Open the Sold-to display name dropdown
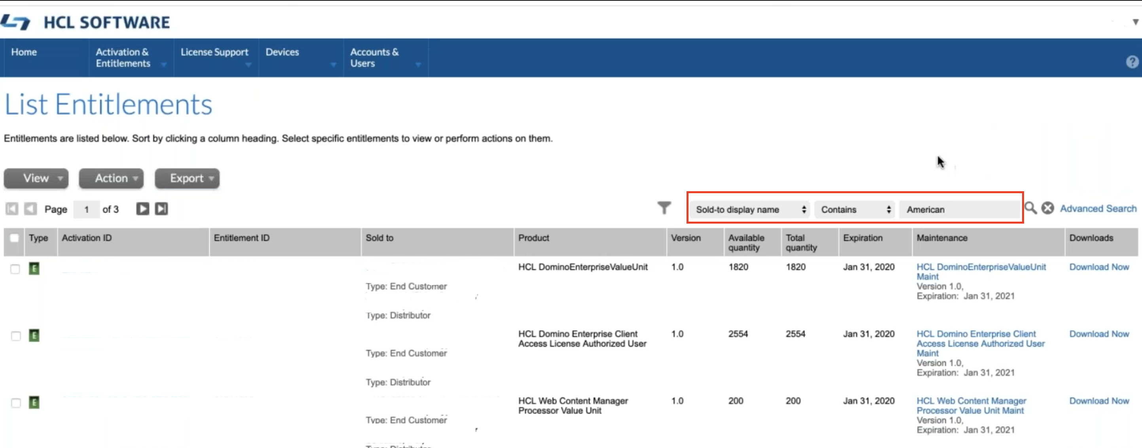Image resolution: width=1142 pixels, height=448 pixels. pyautogui.click(x=749, y=209)
